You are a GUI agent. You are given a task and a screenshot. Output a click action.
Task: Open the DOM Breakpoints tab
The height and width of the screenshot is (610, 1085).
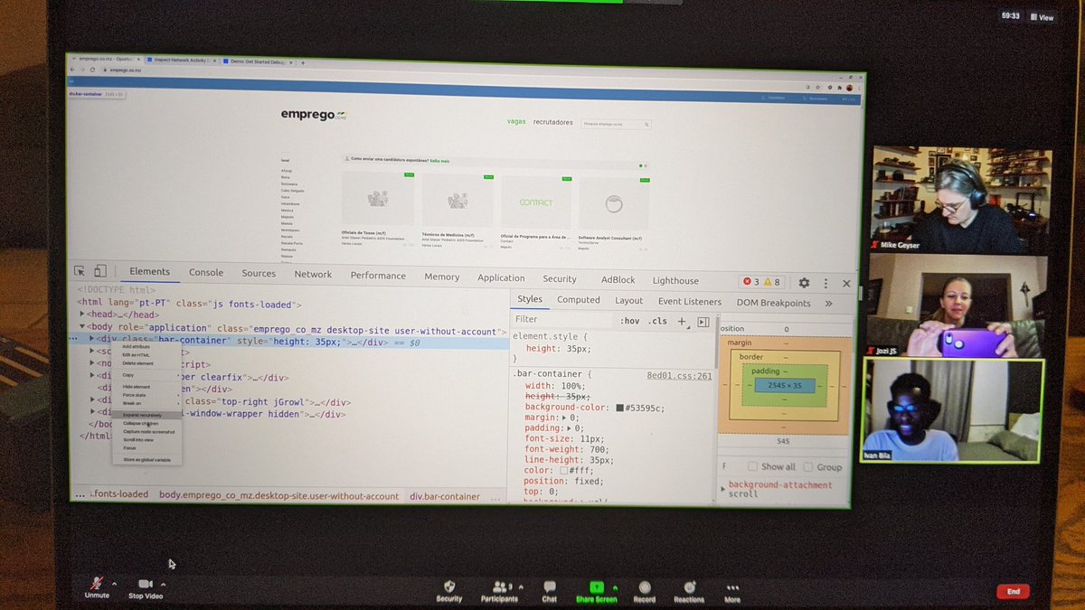(773, 303)
